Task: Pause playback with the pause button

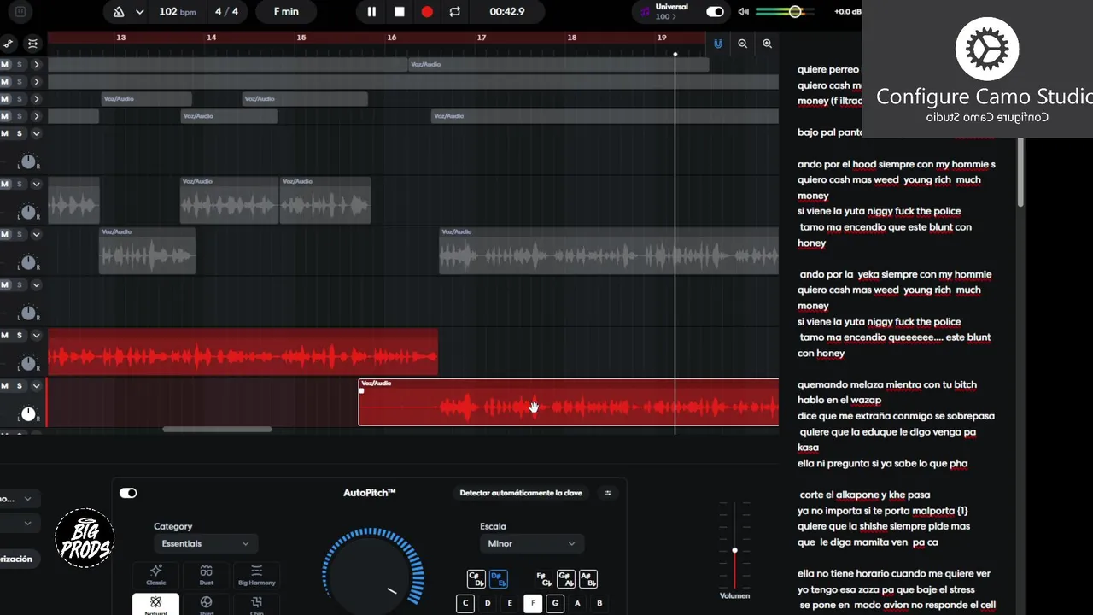Action: [x=371, y=12]
